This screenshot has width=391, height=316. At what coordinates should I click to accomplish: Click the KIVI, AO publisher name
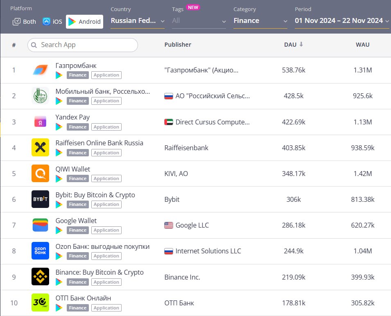coord(176,174)
